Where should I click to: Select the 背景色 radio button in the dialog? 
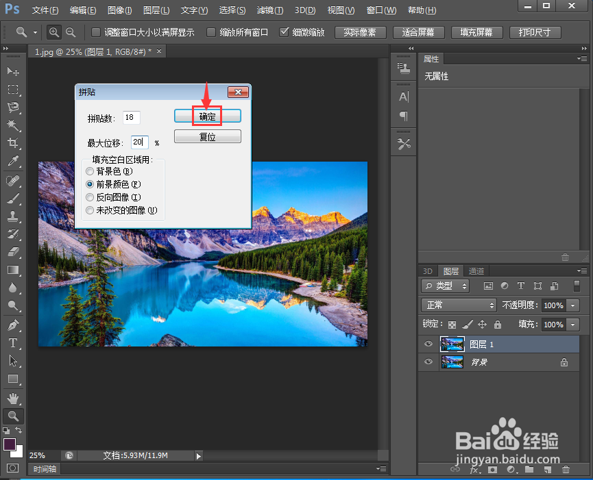(x=90, y=171)
